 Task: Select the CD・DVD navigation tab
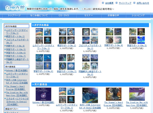click(x=64, y=15)
